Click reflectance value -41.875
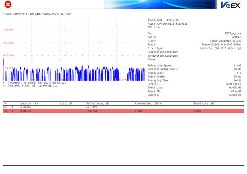Viewport: 247px width, 174px height. 92,107
